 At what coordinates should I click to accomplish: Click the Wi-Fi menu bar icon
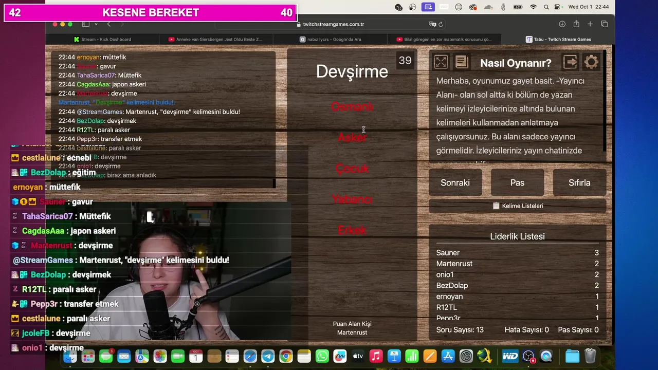pyautogui.click(x=533, y=7)
